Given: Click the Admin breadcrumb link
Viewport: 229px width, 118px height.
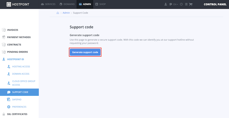Looking at the screenshot, I should 66,13.
